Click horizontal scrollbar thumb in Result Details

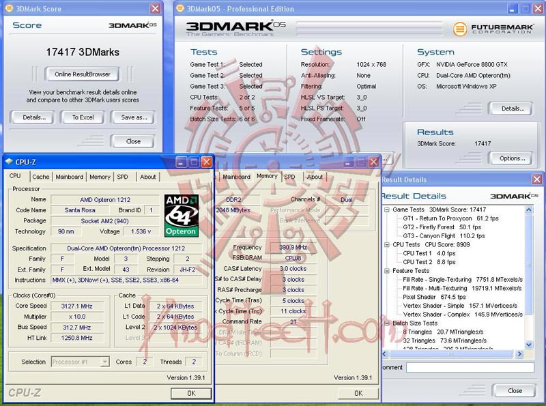coord(451,353)
